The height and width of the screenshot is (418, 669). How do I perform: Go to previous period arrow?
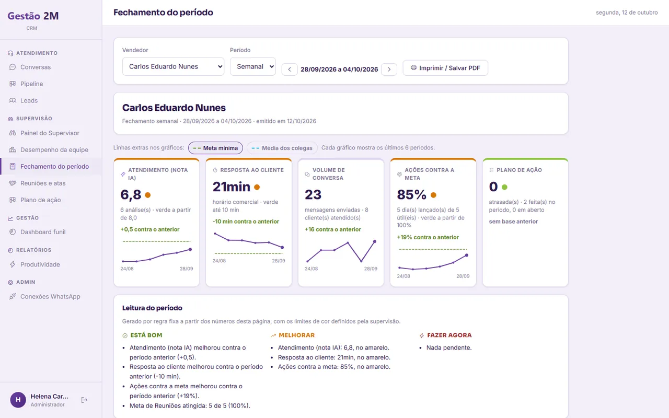click(x=290, y=69)
